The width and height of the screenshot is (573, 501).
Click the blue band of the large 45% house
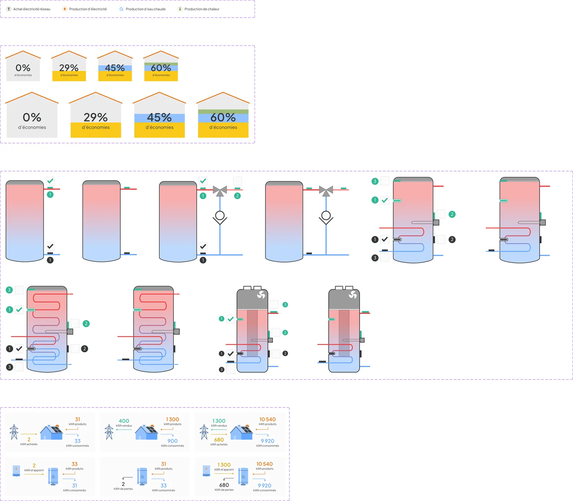[x=159, y=118]
